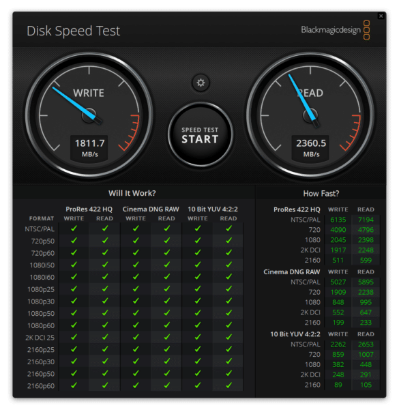Click the NTSC/PAL format row label
The image size is (399, 412).
pyautogui.click(x=40, y=229)
